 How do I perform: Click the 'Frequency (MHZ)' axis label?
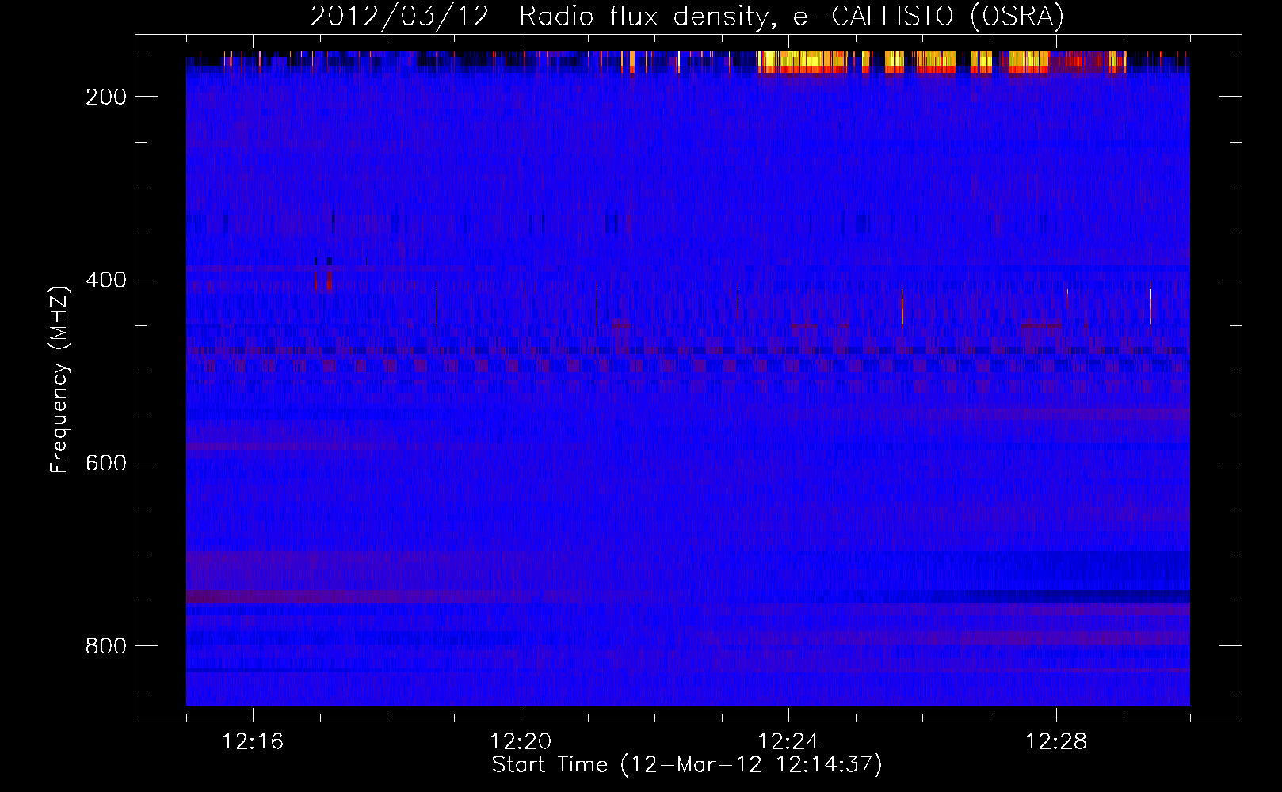60,379
